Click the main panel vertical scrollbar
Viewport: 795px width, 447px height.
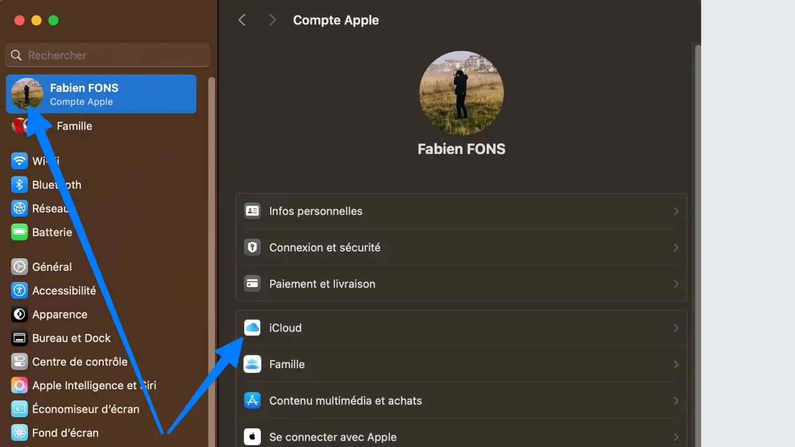pos(697,245)
